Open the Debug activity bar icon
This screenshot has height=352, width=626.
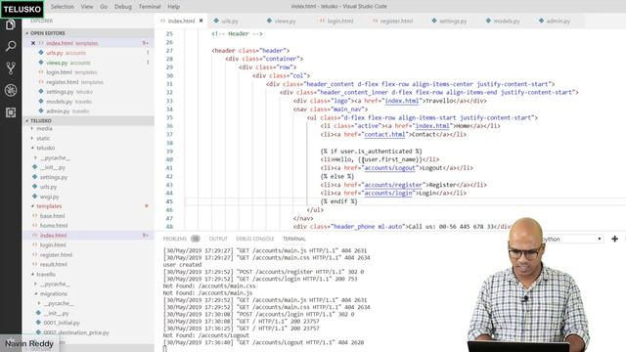pos(11,90)
